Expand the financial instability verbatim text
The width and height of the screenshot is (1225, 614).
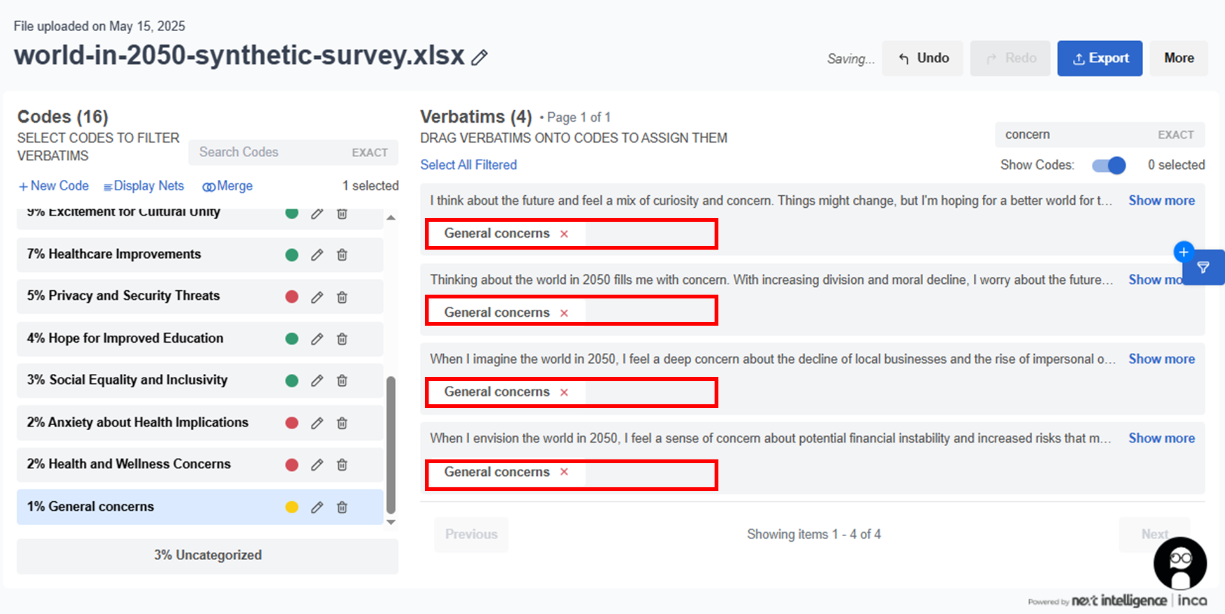click(1161, 438)
